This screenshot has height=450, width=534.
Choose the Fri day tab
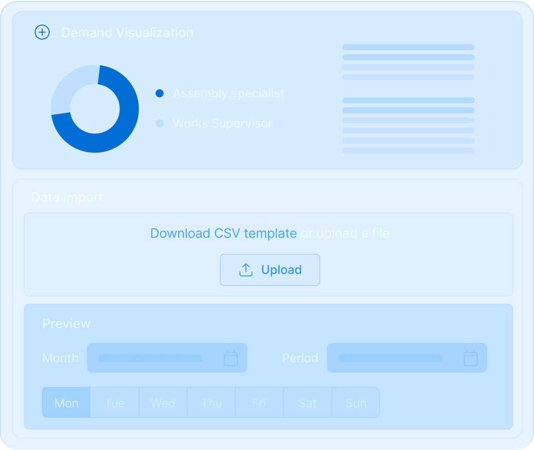point(259,402)
